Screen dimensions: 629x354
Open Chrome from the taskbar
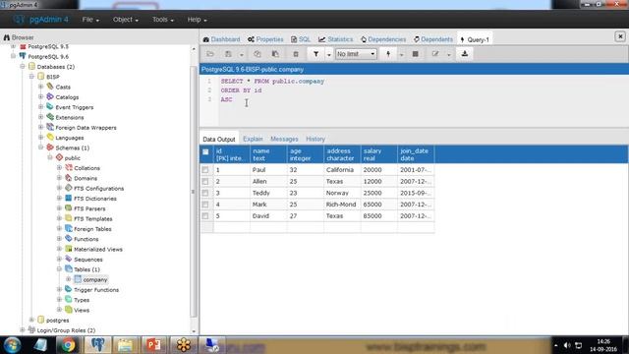[68, 345]
